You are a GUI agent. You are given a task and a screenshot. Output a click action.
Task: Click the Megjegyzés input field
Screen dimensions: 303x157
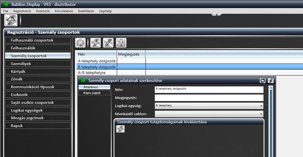pos(209,98)
